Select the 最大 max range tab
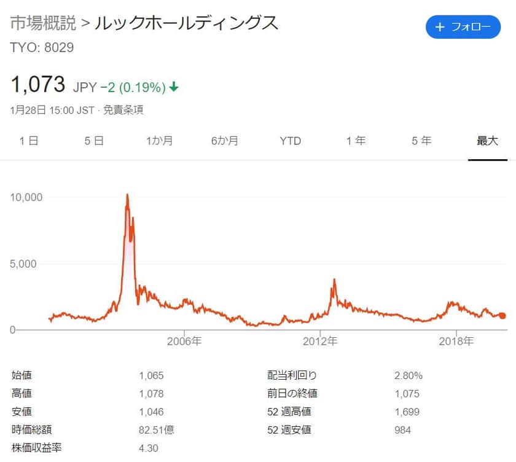This screenshot has width=516, height=462. pos(487,141)
